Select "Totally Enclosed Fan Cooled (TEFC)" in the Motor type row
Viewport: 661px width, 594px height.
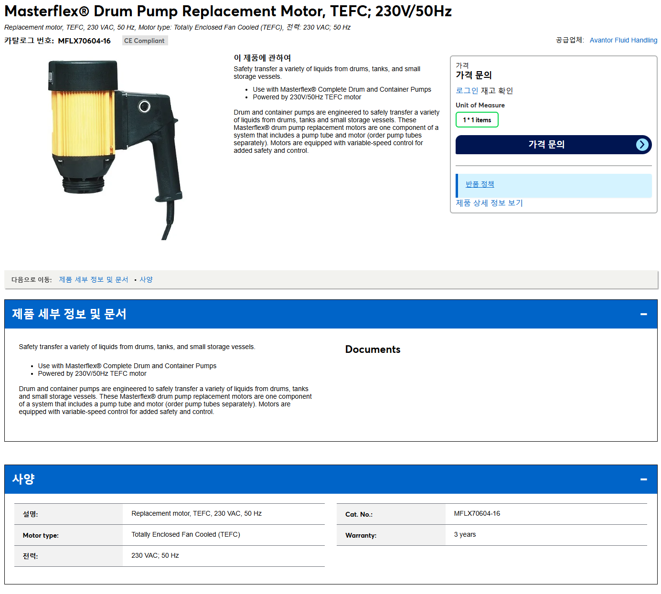pyautogui.click(x=186, y=535)
